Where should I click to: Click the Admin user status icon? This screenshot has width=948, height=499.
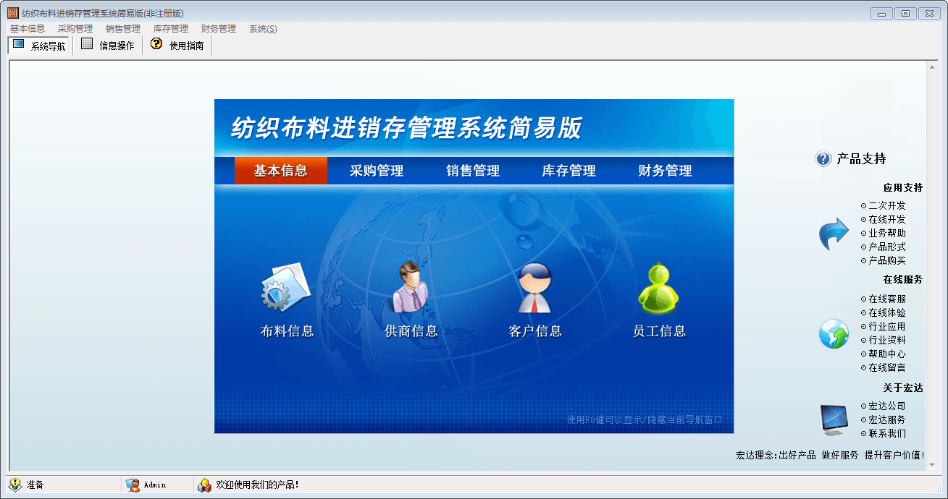(x=133, y=485)
